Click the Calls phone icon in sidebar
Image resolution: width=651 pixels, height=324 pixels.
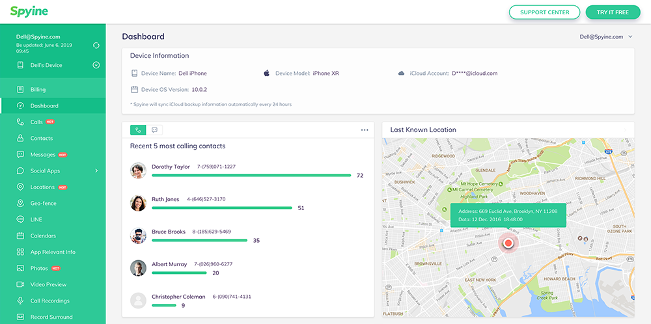coord(20,122)
